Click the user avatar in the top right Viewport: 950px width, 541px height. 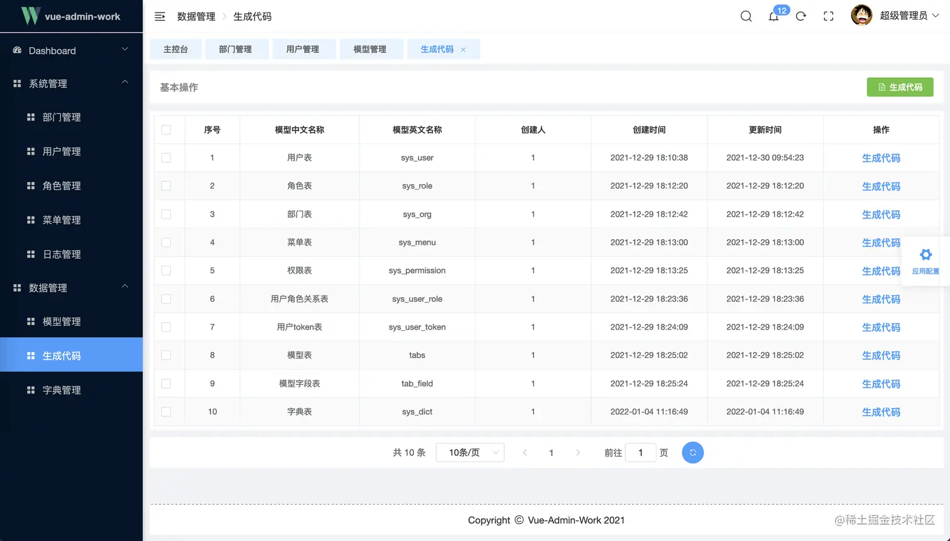(861, 15)
